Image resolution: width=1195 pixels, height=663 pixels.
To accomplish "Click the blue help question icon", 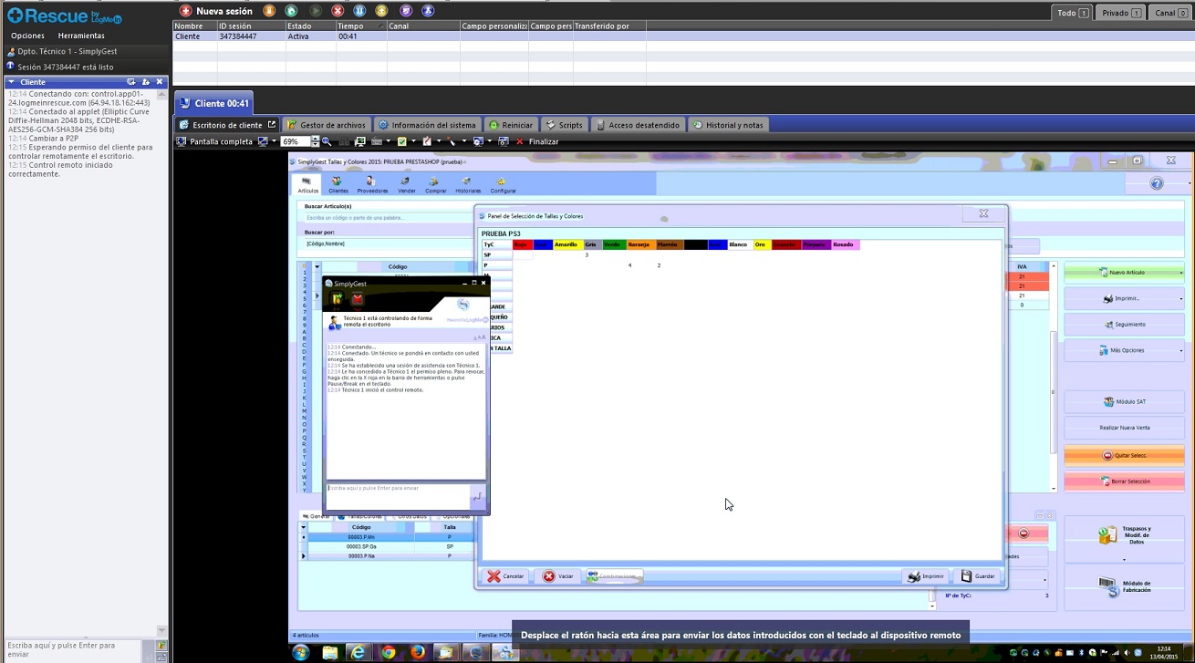I will point(1157,183).
